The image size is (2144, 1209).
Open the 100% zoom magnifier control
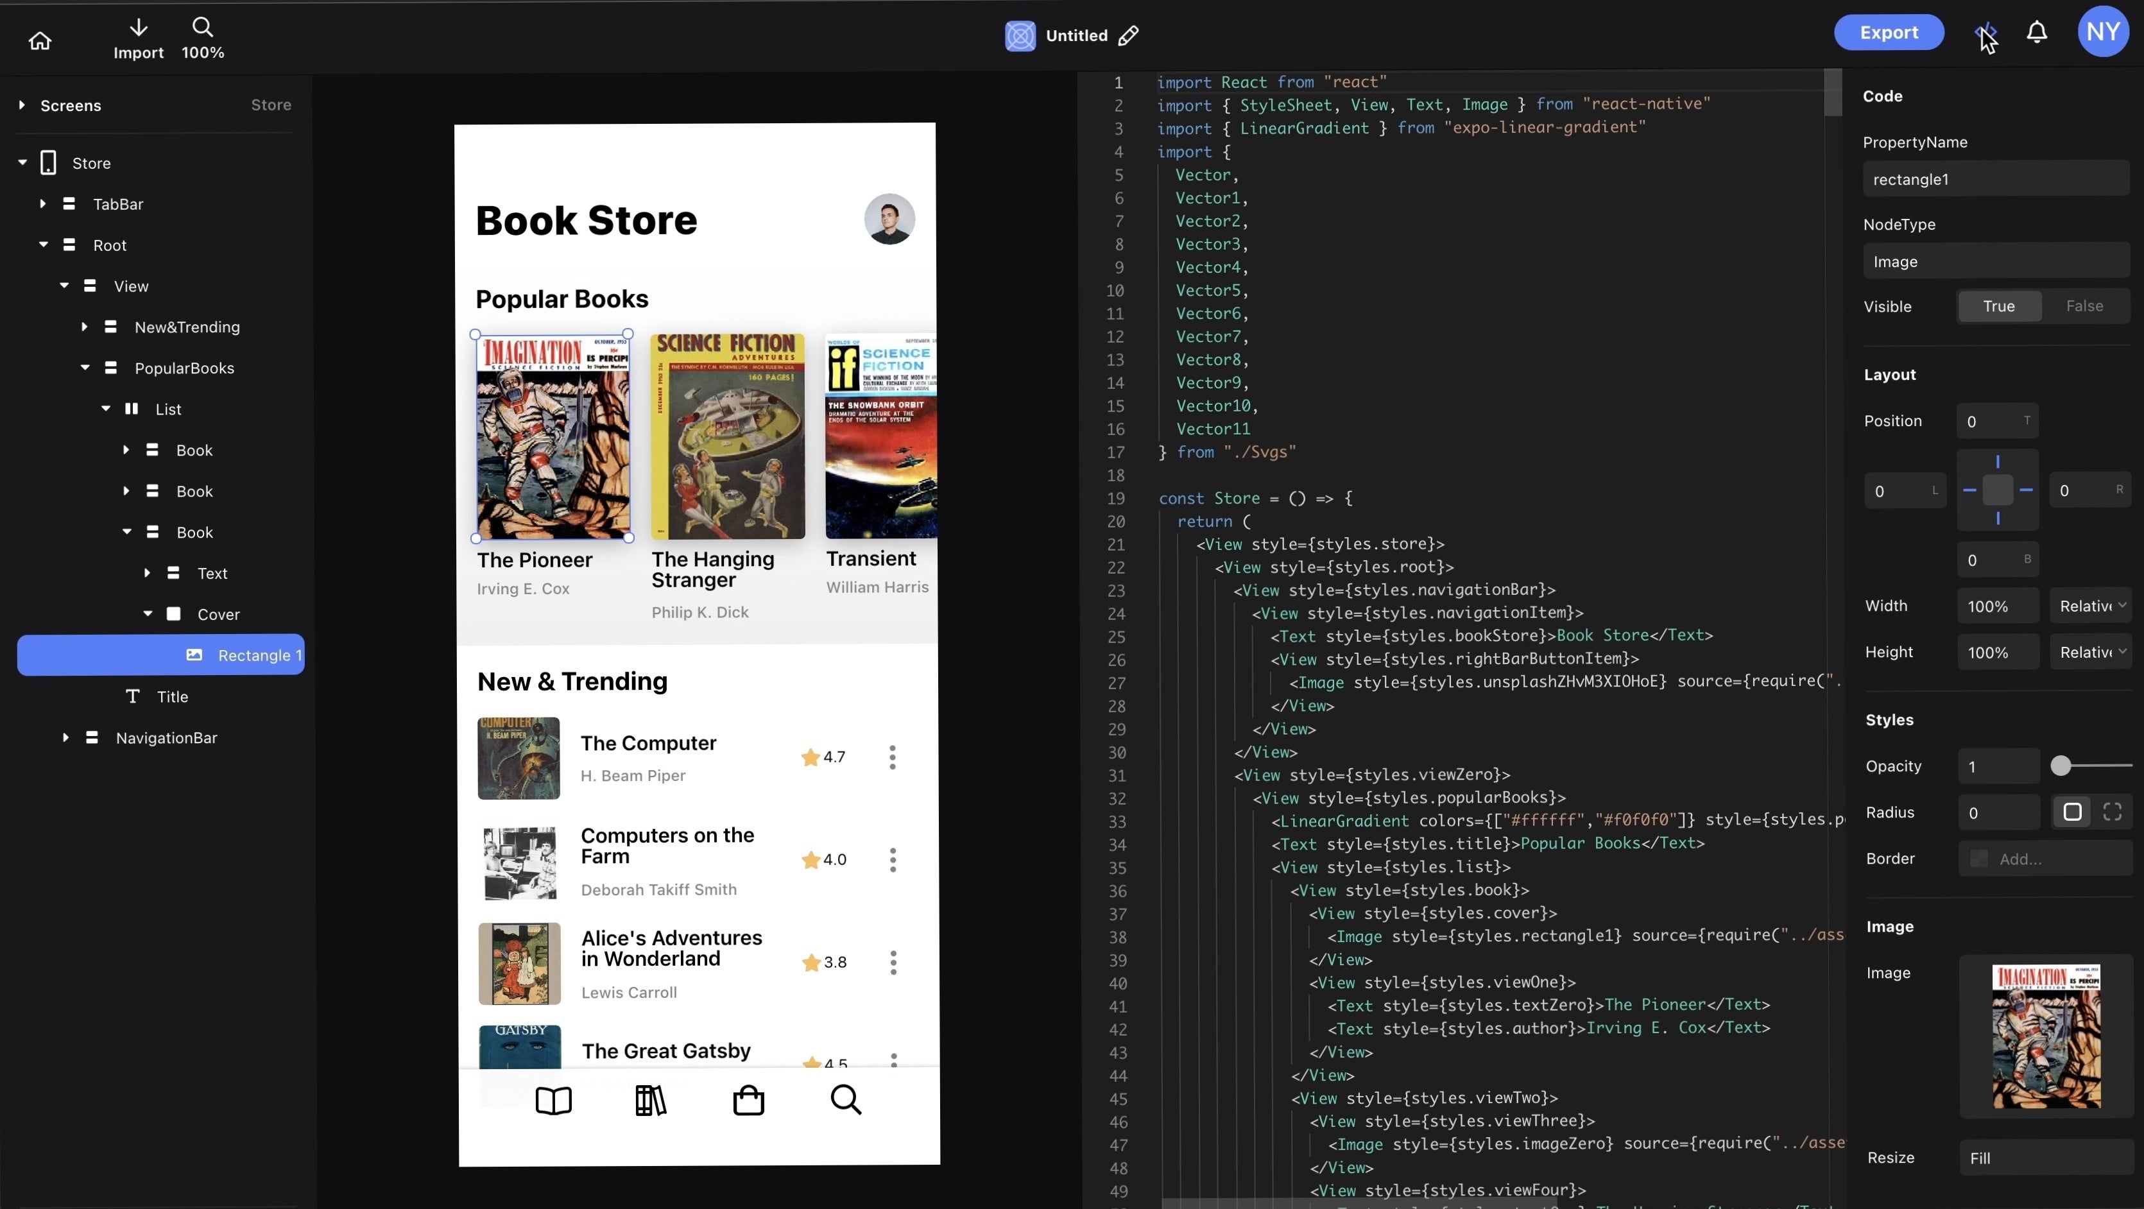(x=202, y=28)
